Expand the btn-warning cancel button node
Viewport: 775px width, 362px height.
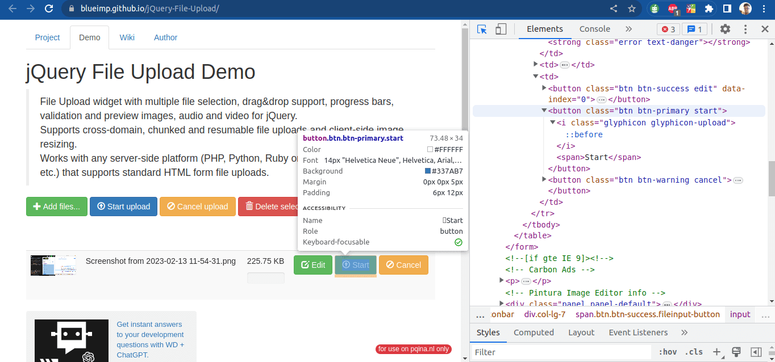[544, 180]
